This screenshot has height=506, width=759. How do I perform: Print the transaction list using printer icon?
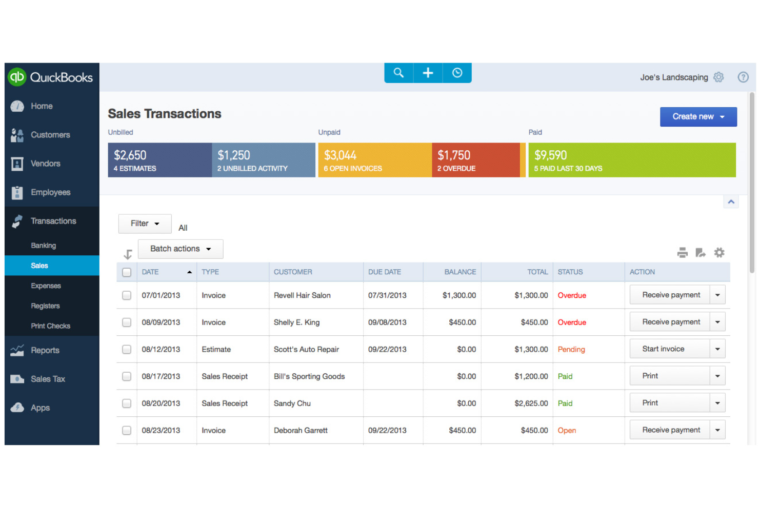(x=682, y=253)
